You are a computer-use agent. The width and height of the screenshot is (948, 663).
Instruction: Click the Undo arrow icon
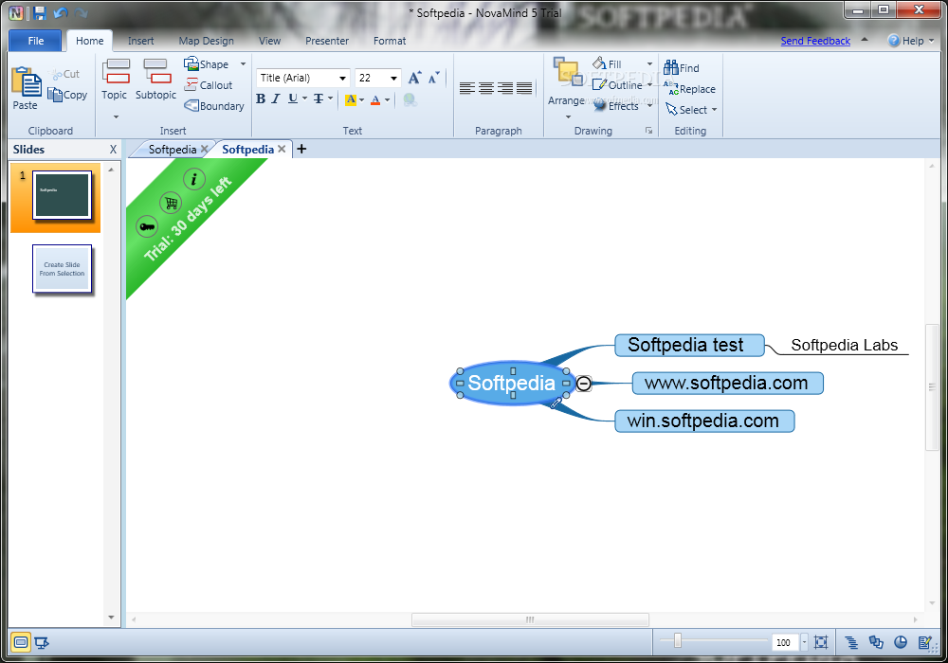[60, 12]
